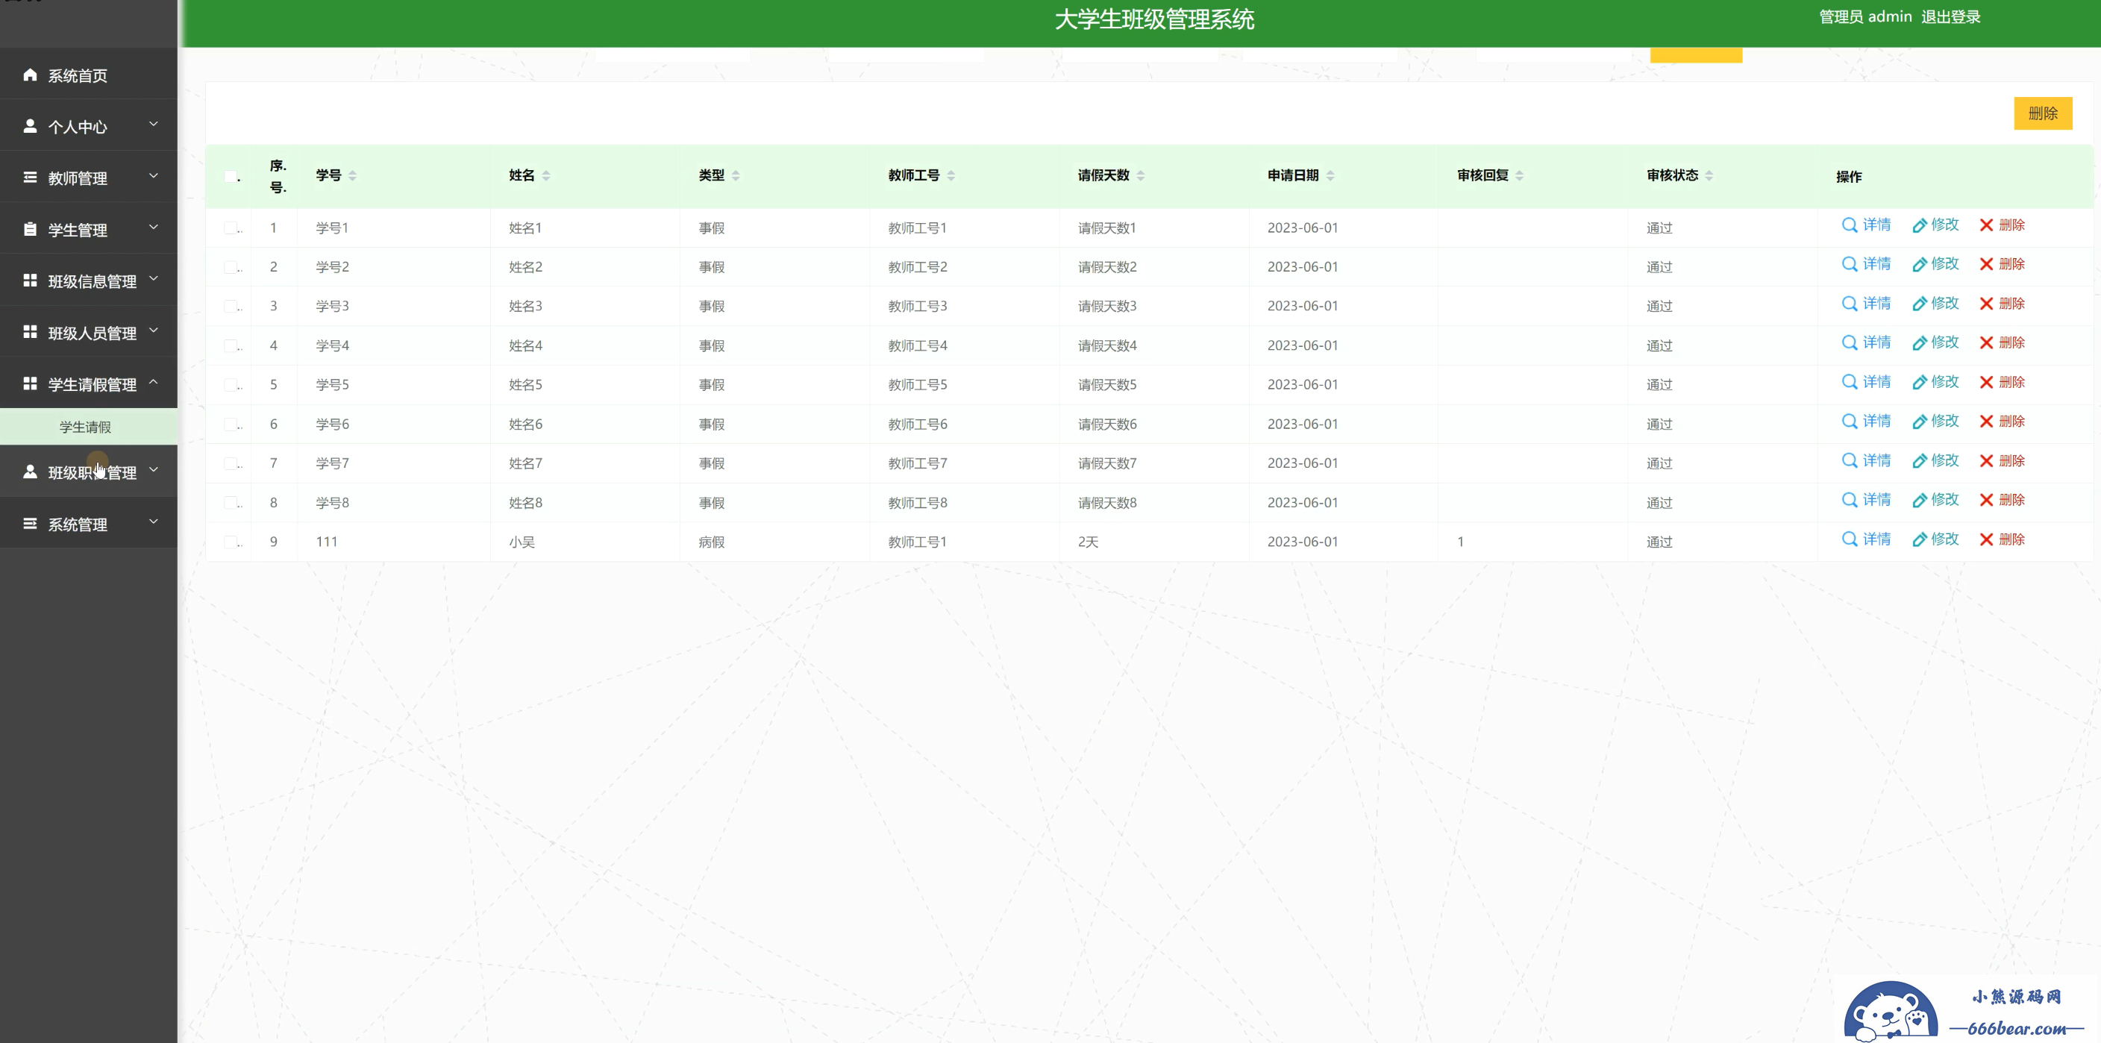
Task: Sort by 请假天数 column arrows
Action: coord(1140,175)
